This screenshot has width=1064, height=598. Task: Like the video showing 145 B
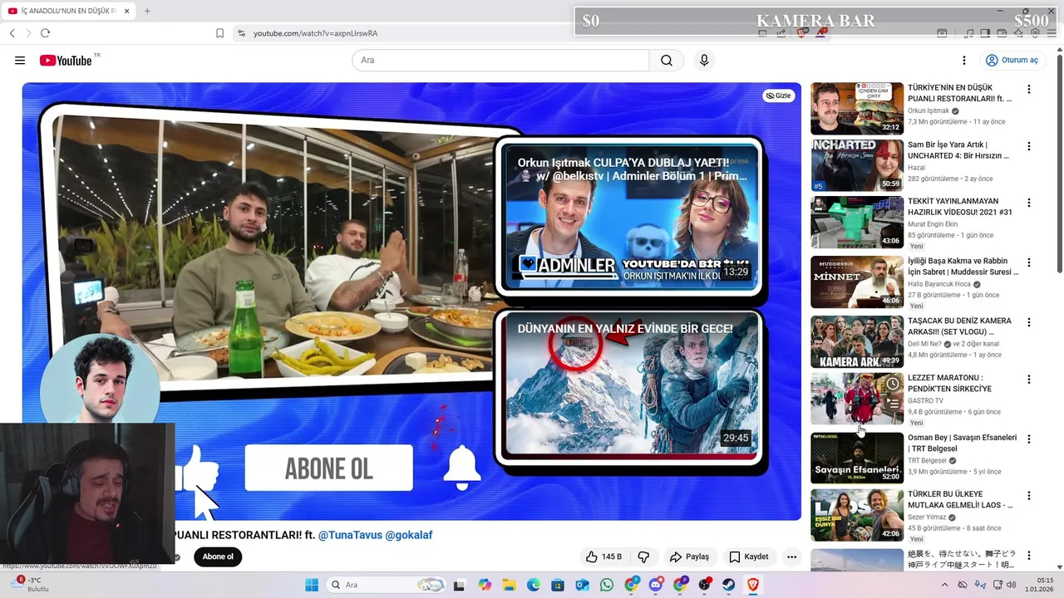point(603,556)
